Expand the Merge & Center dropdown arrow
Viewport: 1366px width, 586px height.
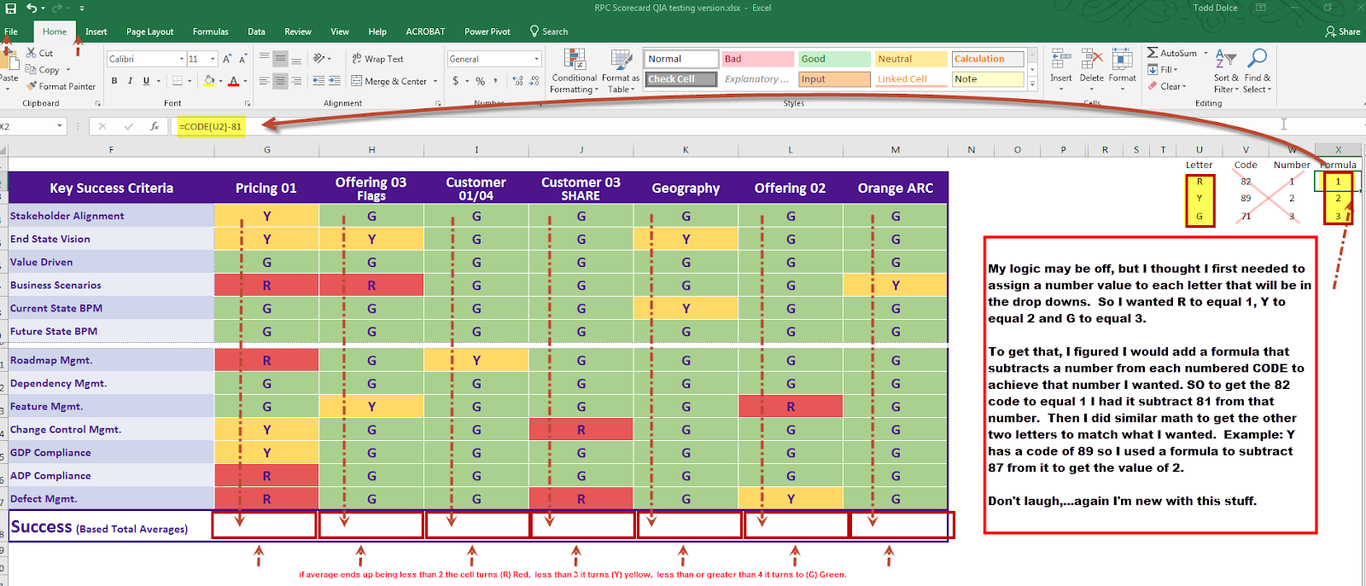click(435, 81)
